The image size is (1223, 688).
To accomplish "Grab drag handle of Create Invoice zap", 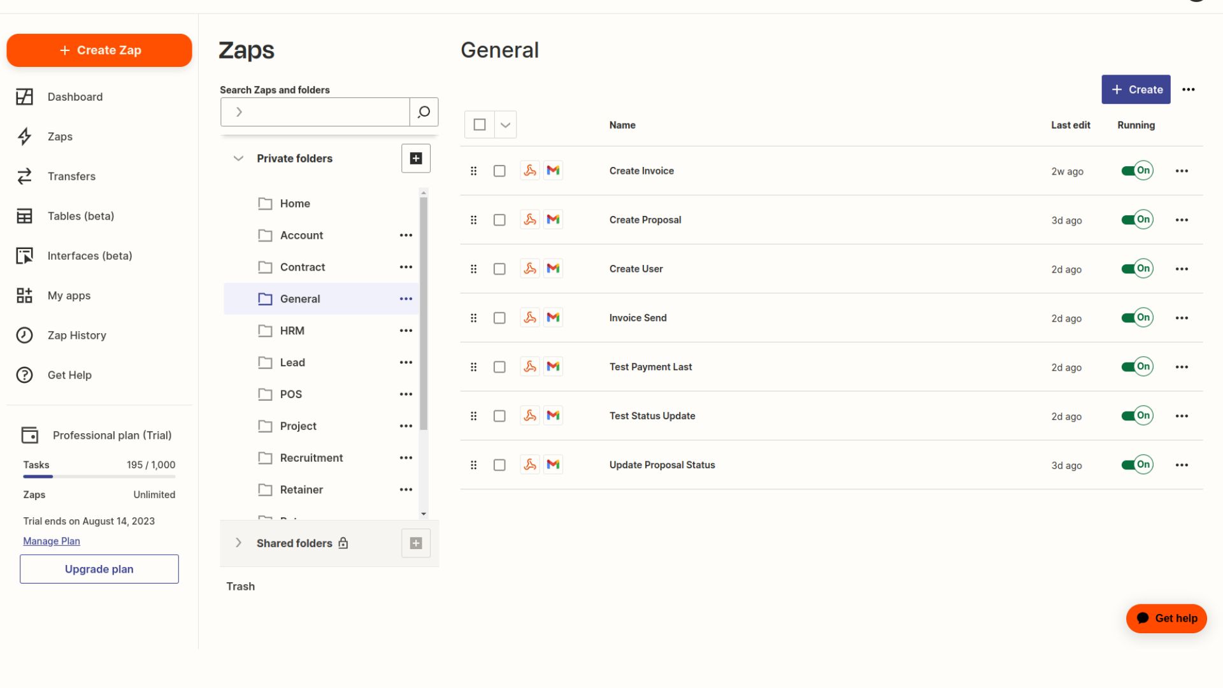I will pos(473,171).
